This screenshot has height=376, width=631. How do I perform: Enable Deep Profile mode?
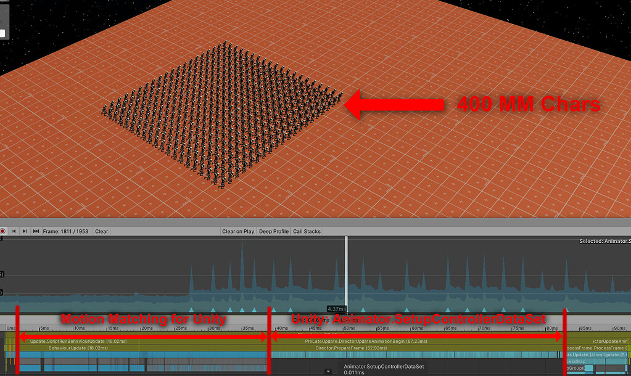[273, 231]
